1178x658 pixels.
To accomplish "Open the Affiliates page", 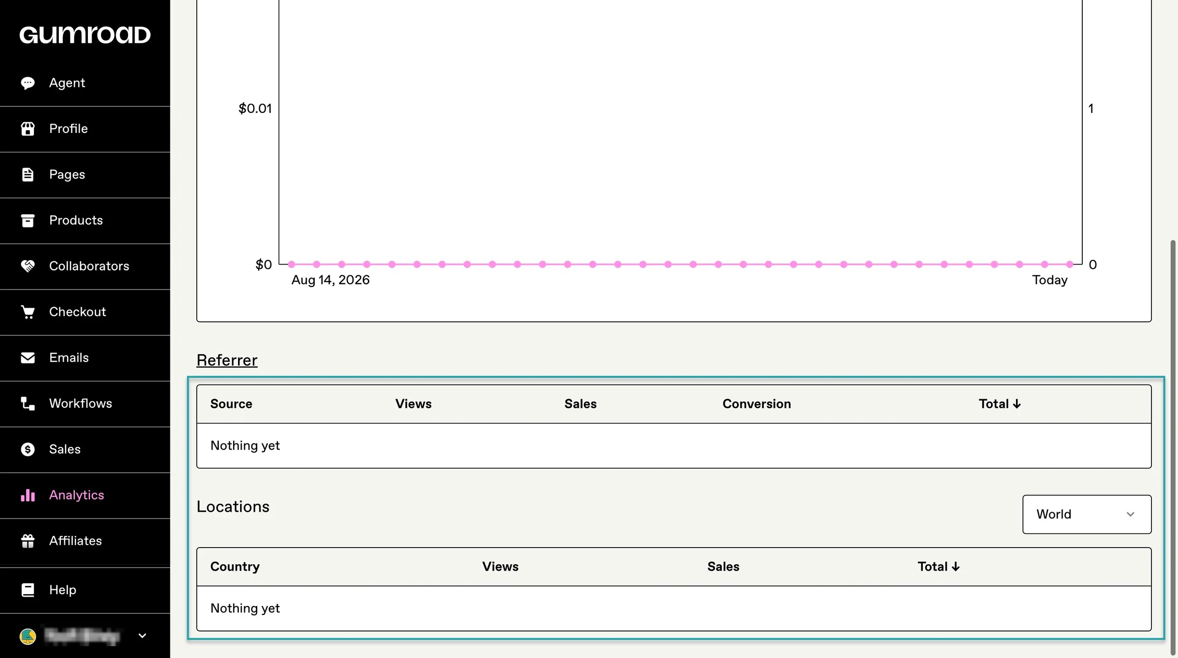I will (x=85, y=541).
